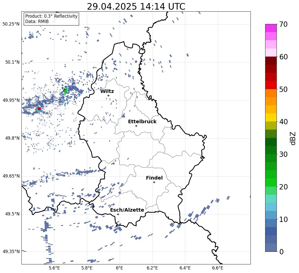Screen dimensions: 299x273
Task: Click the Wiltz station label
Action: [x=107, y=91]
